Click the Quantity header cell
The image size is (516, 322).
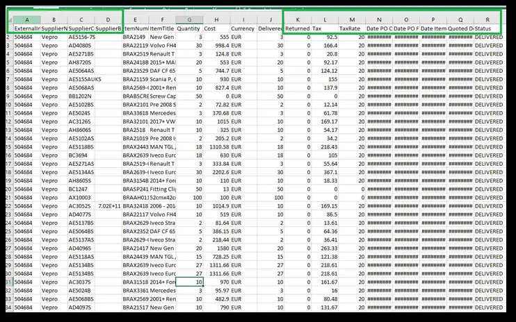point(189,28)
